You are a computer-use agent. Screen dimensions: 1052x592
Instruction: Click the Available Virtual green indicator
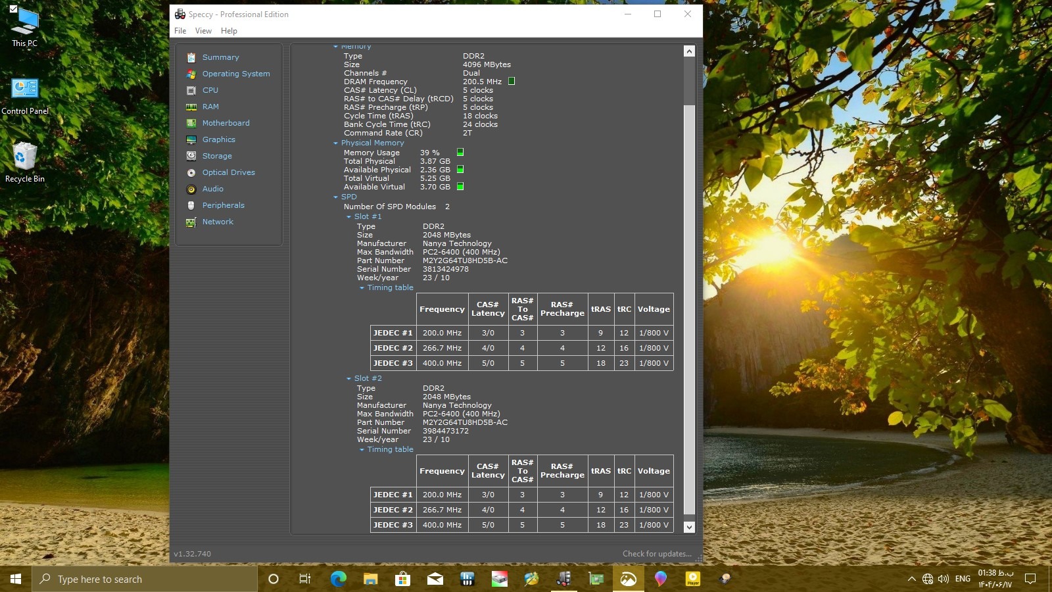click(x=460, y=186)
